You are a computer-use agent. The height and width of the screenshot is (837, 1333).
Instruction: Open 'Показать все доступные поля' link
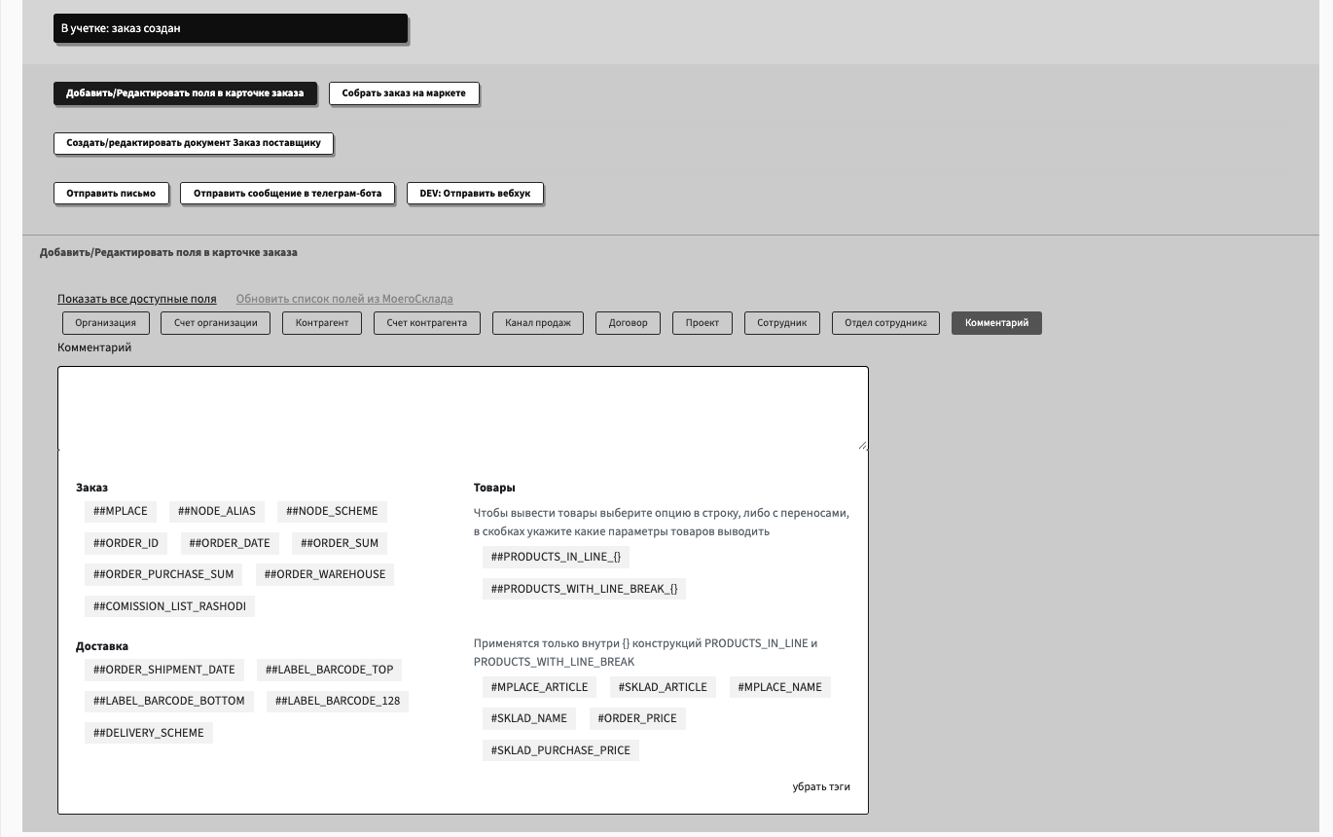(x=137, y=299)
